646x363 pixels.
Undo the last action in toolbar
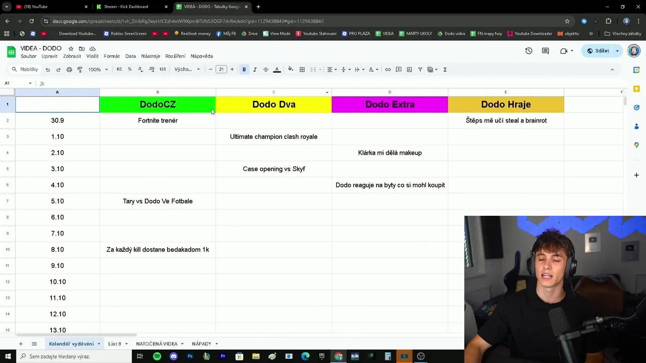(x=47, y=70)
